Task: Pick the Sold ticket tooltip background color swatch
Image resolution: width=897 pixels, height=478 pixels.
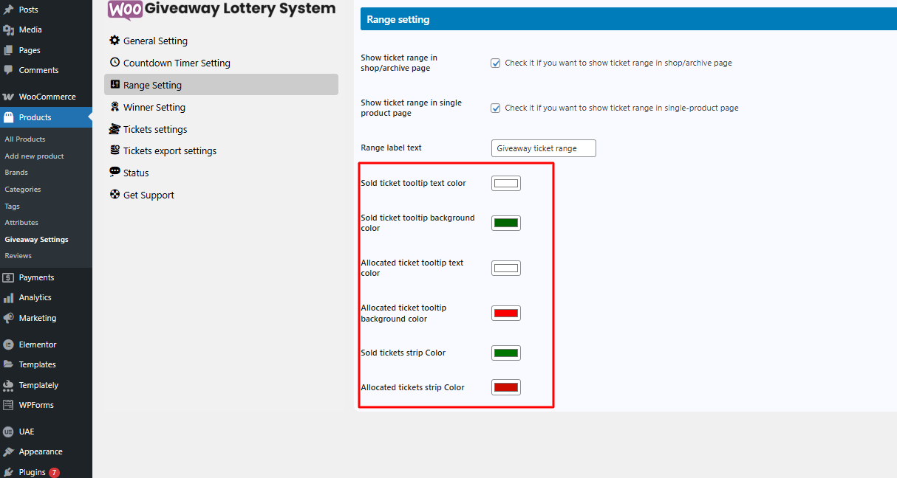Action: point(506,223)
